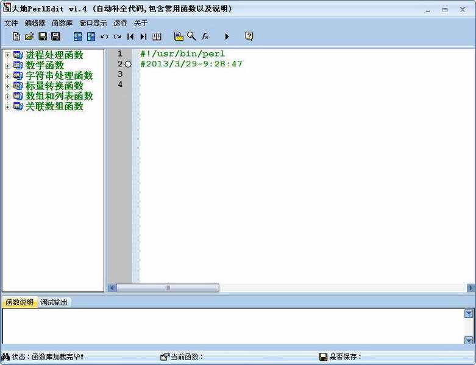
Task: Click the paste clipboard folder icon
Action: pyautogui.click(x=179, y=36)
